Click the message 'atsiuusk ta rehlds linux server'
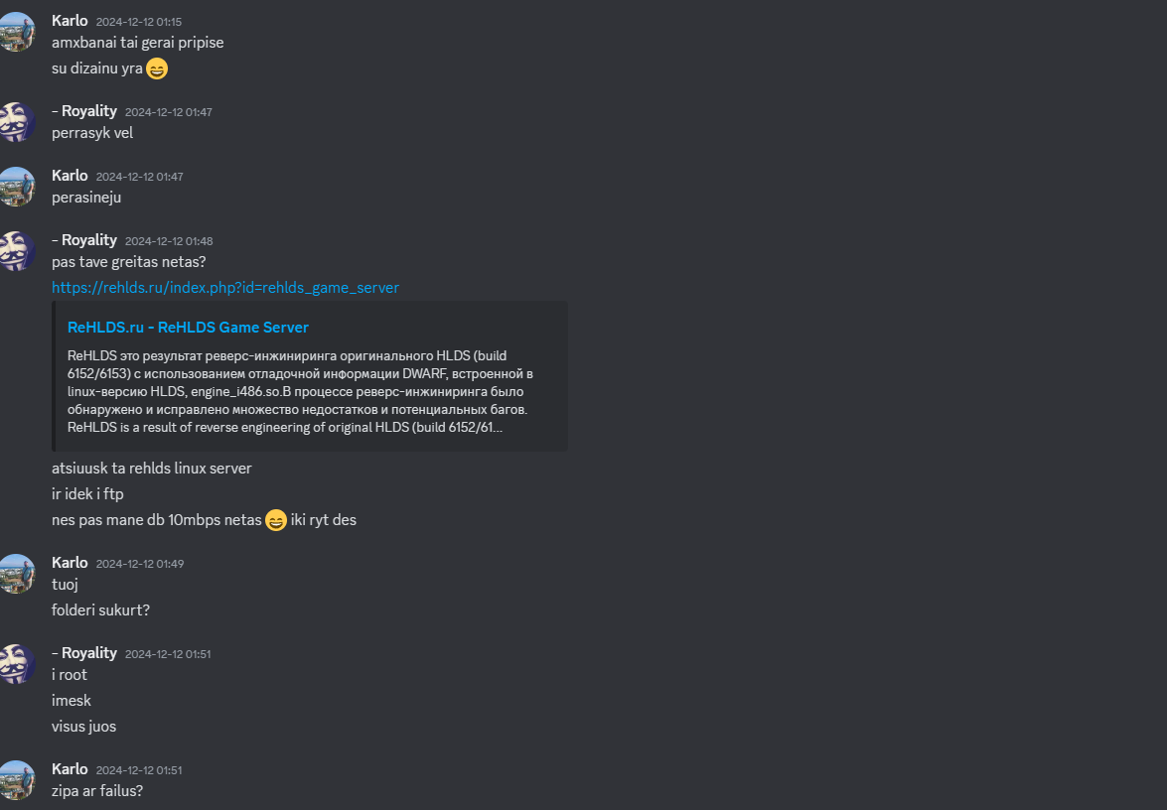Image resolution: width=1167 pixels, height=810 pixels. pyautogui.click(x=152, y=469)
